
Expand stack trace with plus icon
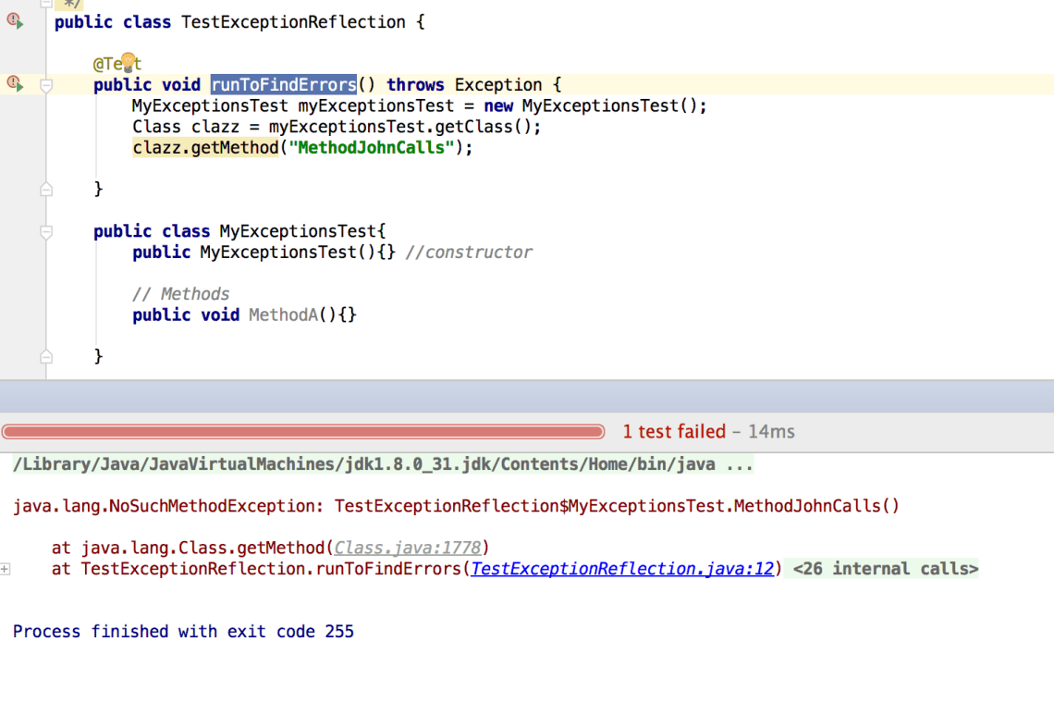(x=6, y=569)
